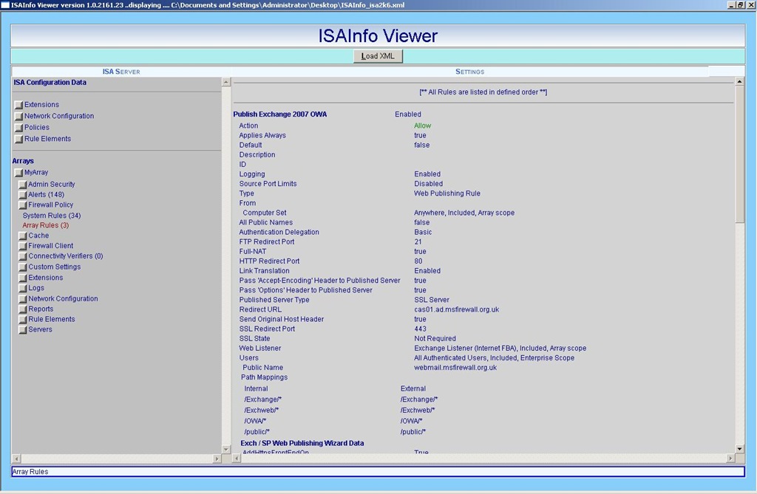
Task: Click the Link Translation label
Action: (264, 271)
